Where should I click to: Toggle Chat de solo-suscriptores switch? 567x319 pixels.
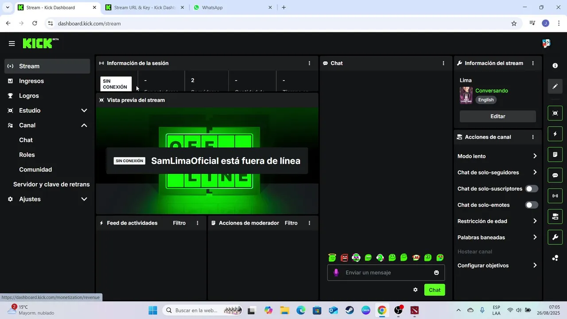point(532,189)
